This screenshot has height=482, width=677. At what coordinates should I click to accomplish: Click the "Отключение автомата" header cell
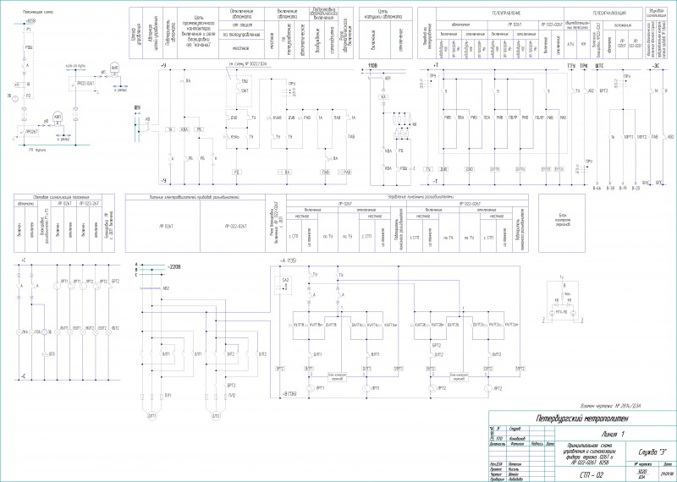coord(241,14)
